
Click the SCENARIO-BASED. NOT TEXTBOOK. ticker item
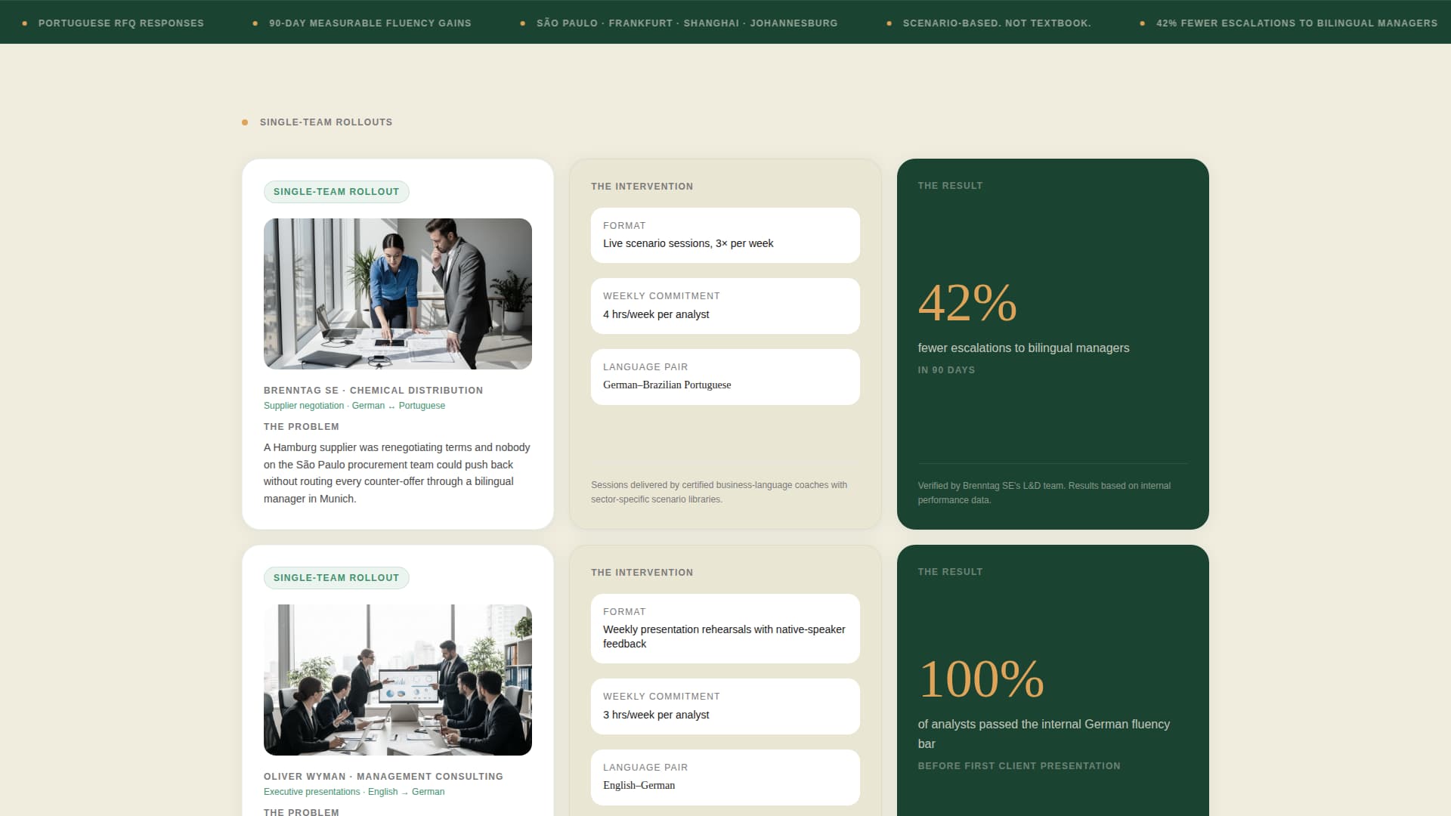998,23
